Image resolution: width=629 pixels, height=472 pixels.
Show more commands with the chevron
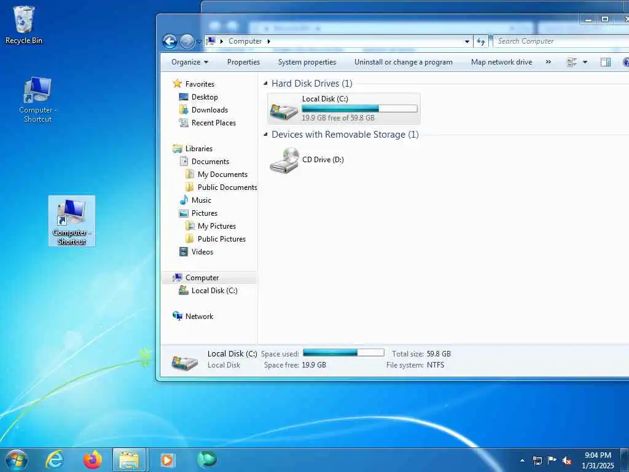coord(549,62)
